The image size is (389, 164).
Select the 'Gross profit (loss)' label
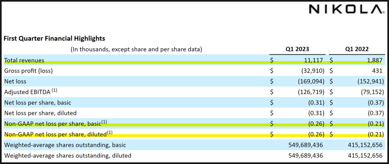coord(29,71)
